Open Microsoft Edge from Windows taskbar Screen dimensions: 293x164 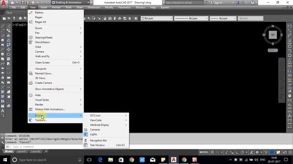click(100, 159)
